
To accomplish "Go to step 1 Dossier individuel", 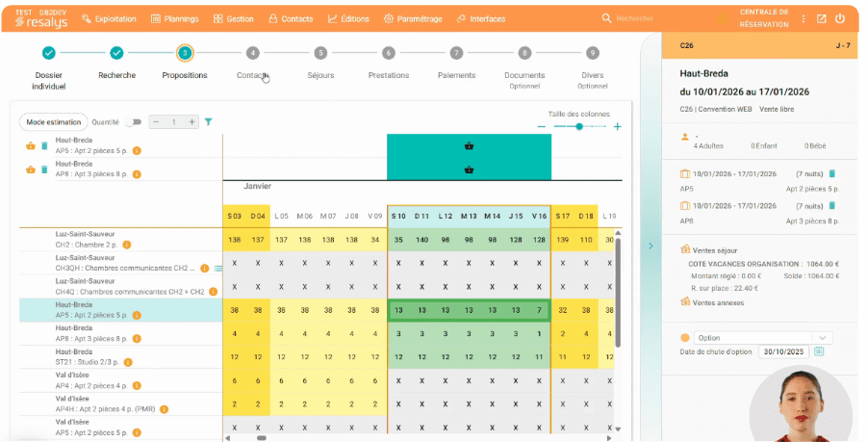I will click(x=49, y=53).
